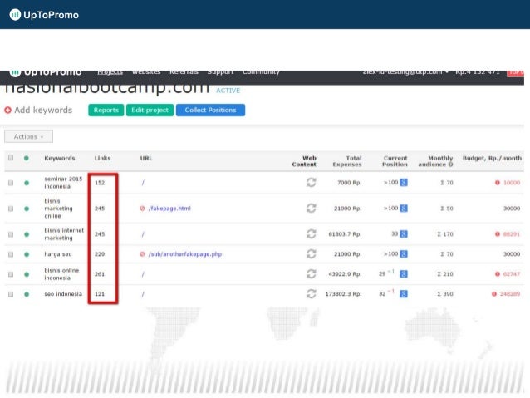This screenshot has height=398, width=530.
Task: Click the Add keywords link
Action: click(x=43, y=111)
